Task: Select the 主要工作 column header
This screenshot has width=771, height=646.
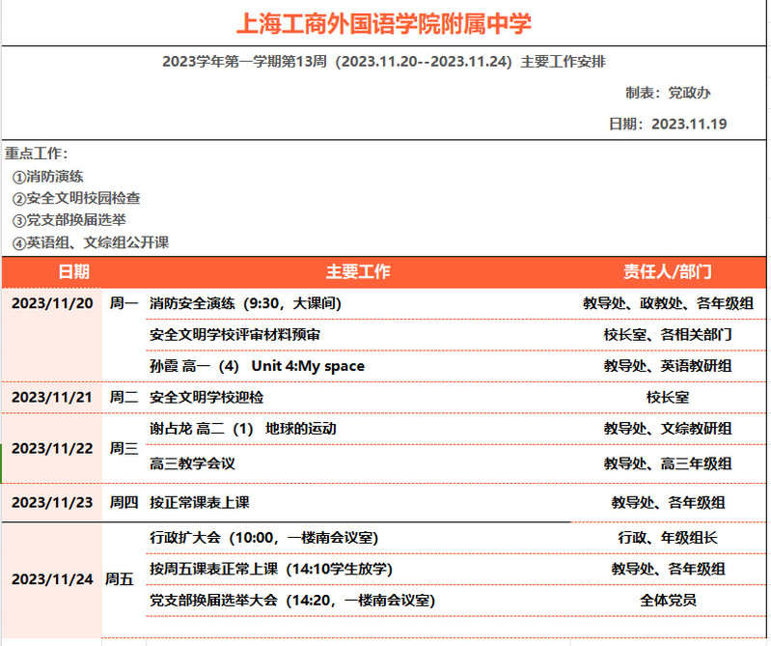Action: pyautogui.click(x=358, y=271)
